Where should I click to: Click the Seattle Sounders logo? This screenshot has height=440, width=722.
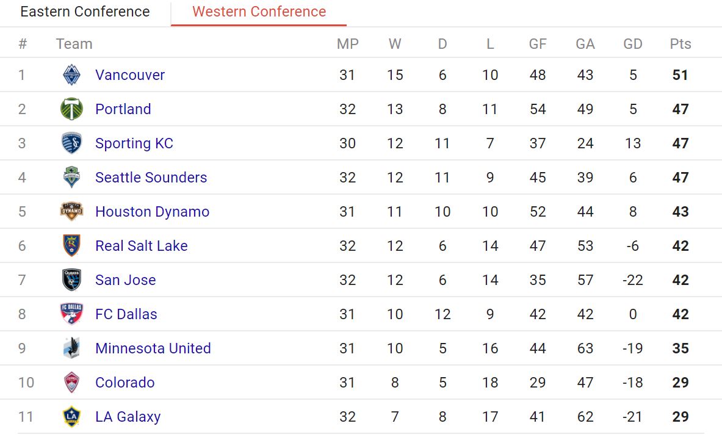[72, 177]
